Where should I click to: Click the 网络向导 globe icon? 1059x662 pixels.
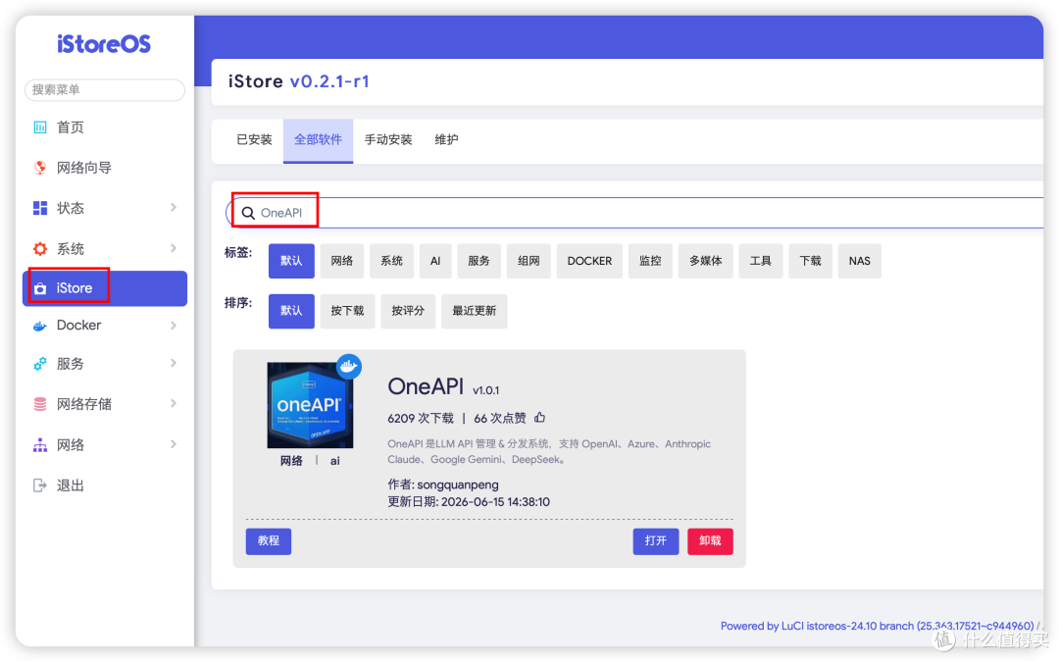[x=40, y=168]
